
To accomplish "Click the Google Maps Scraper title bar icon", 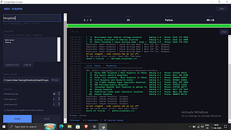I will (x=1, y=2).
